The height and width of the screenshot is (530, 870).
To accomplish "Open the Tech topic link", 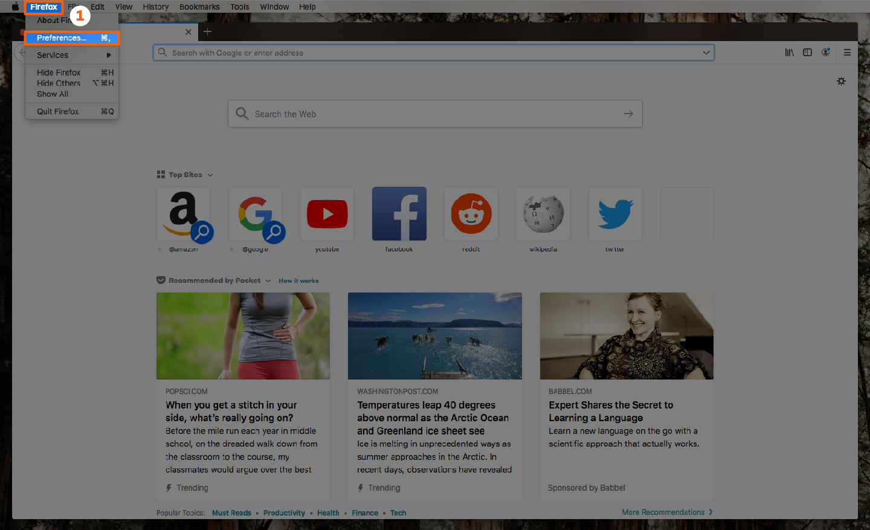I will coord(398,513).
